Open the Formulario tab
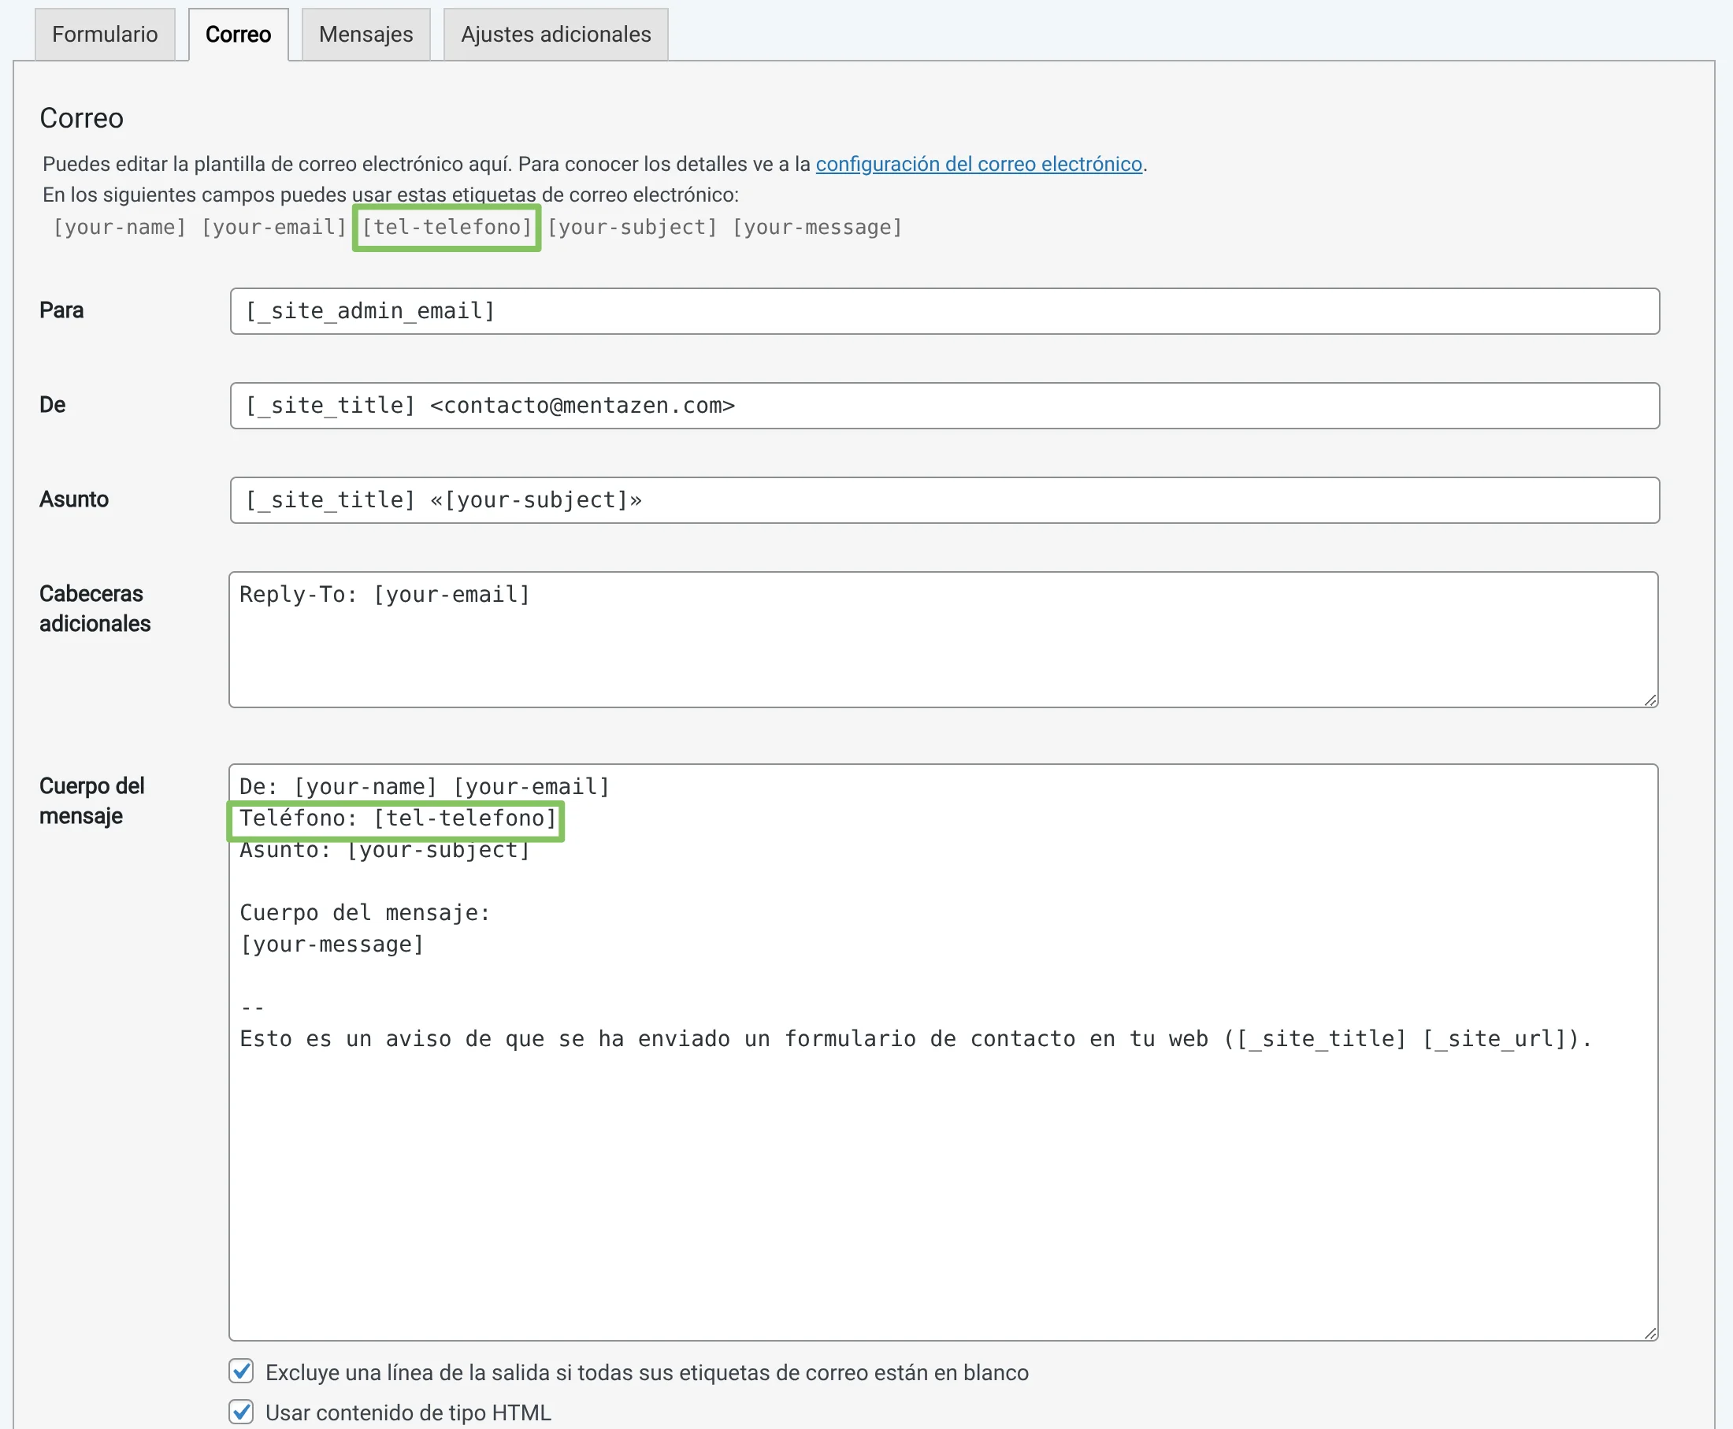The image size is (1733, 1429). [105, 35]
